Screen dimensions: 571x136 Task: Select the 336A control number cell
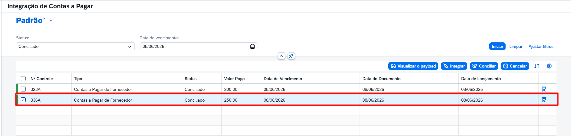50,100
